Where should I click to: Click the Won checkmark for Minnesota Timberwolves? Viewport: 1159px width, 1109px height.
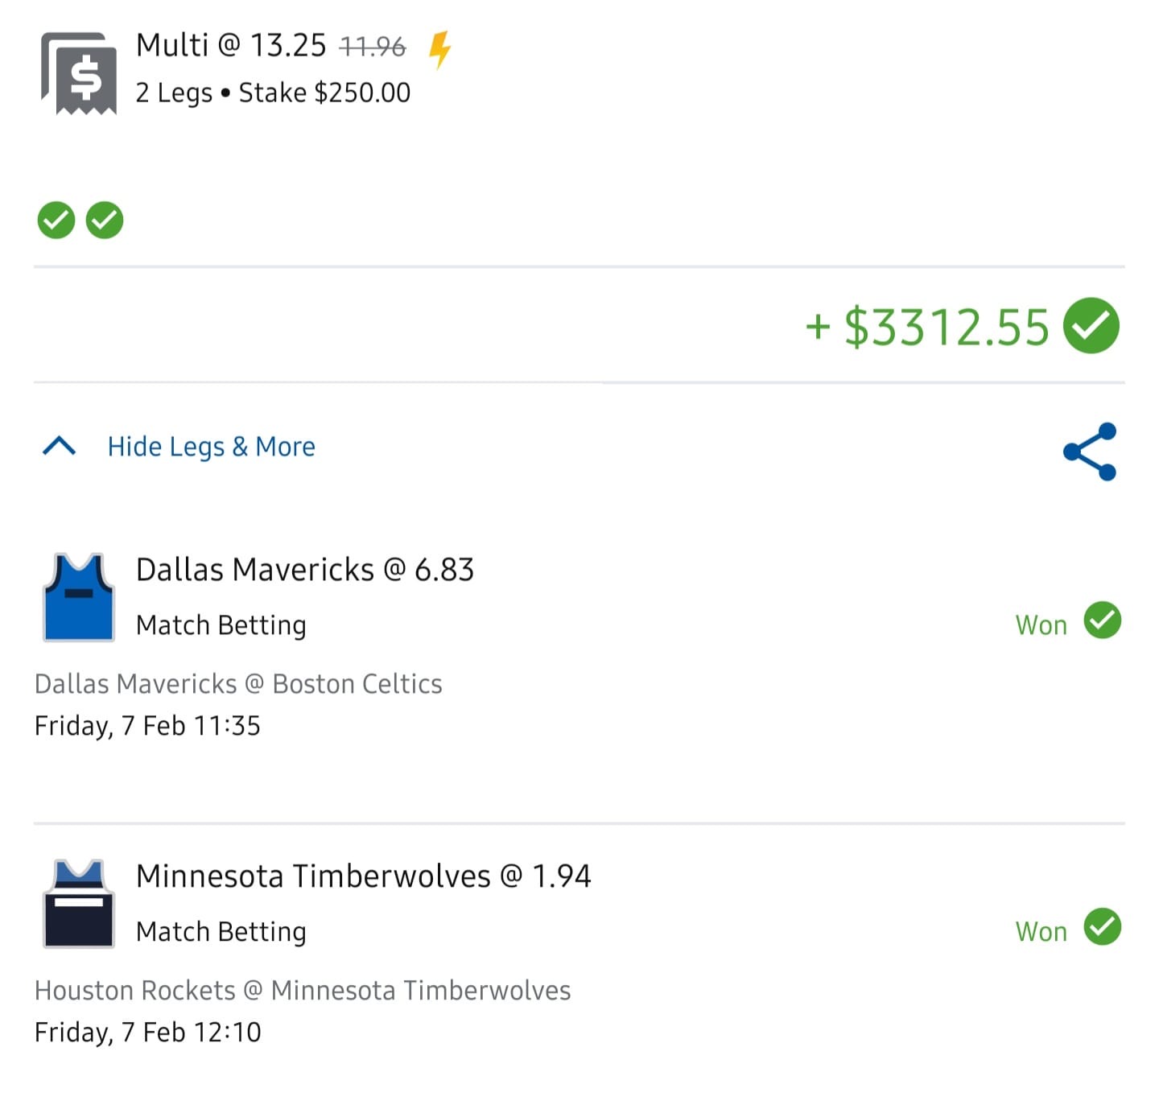tap(1102, 927)
